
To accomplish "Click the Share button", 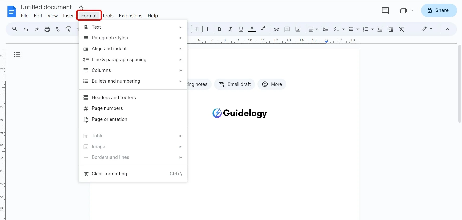I will 439,10.
